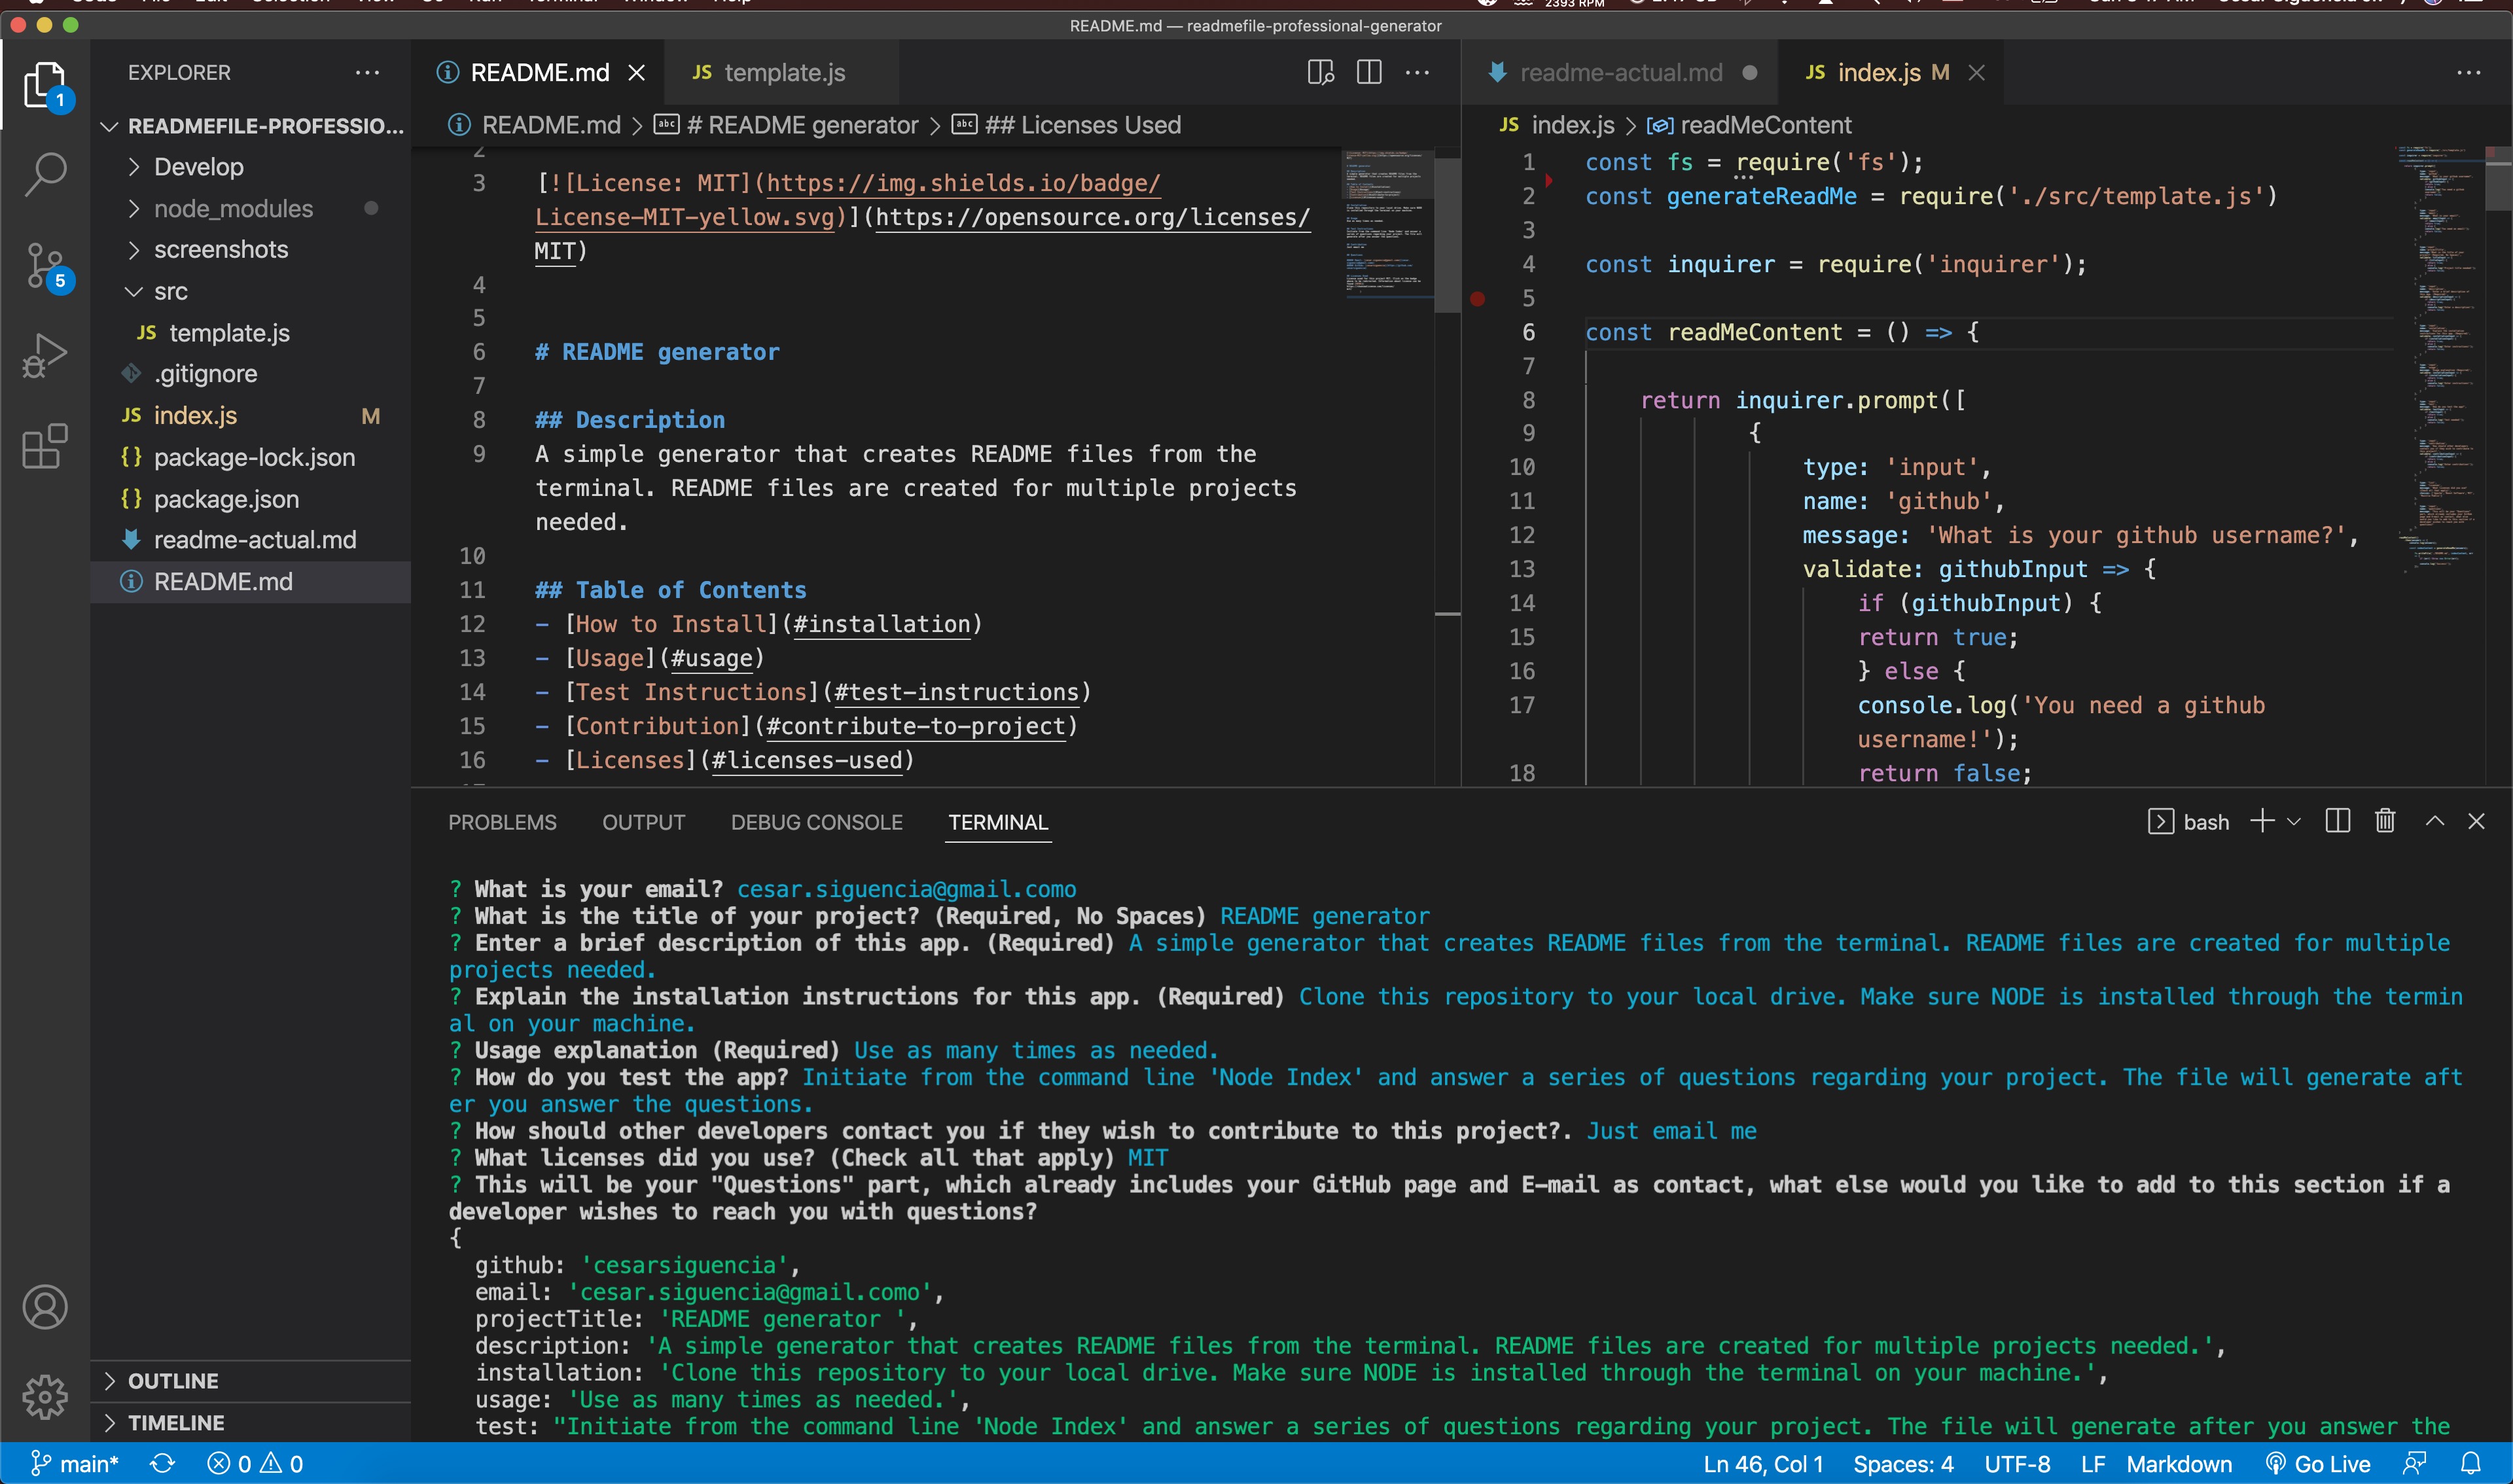Change UTF-8 file encoding
The width and height of the screenshot is (2513, 1484).
point(2017,1464)
